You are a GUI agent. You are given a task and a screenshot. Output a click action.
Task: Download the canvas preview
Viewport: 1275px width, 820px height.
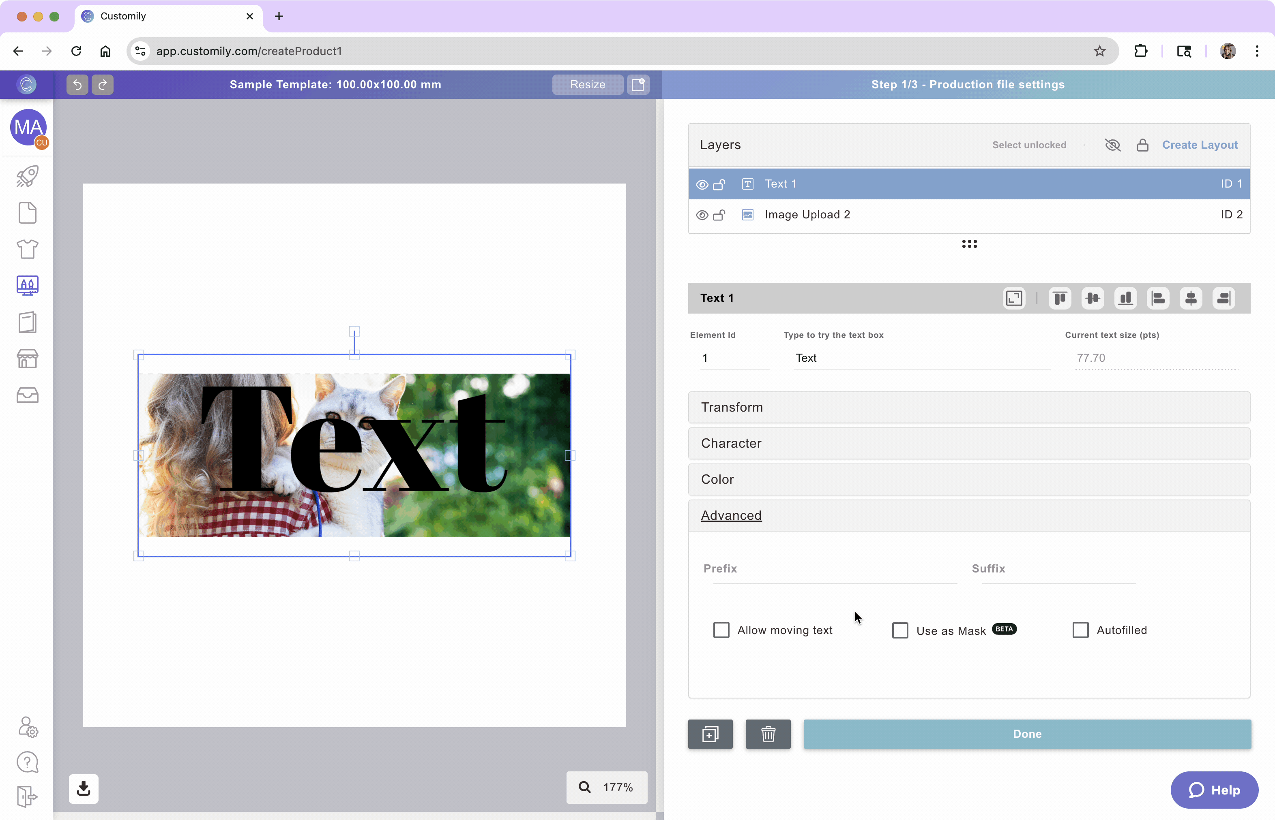tap(84, 788)
